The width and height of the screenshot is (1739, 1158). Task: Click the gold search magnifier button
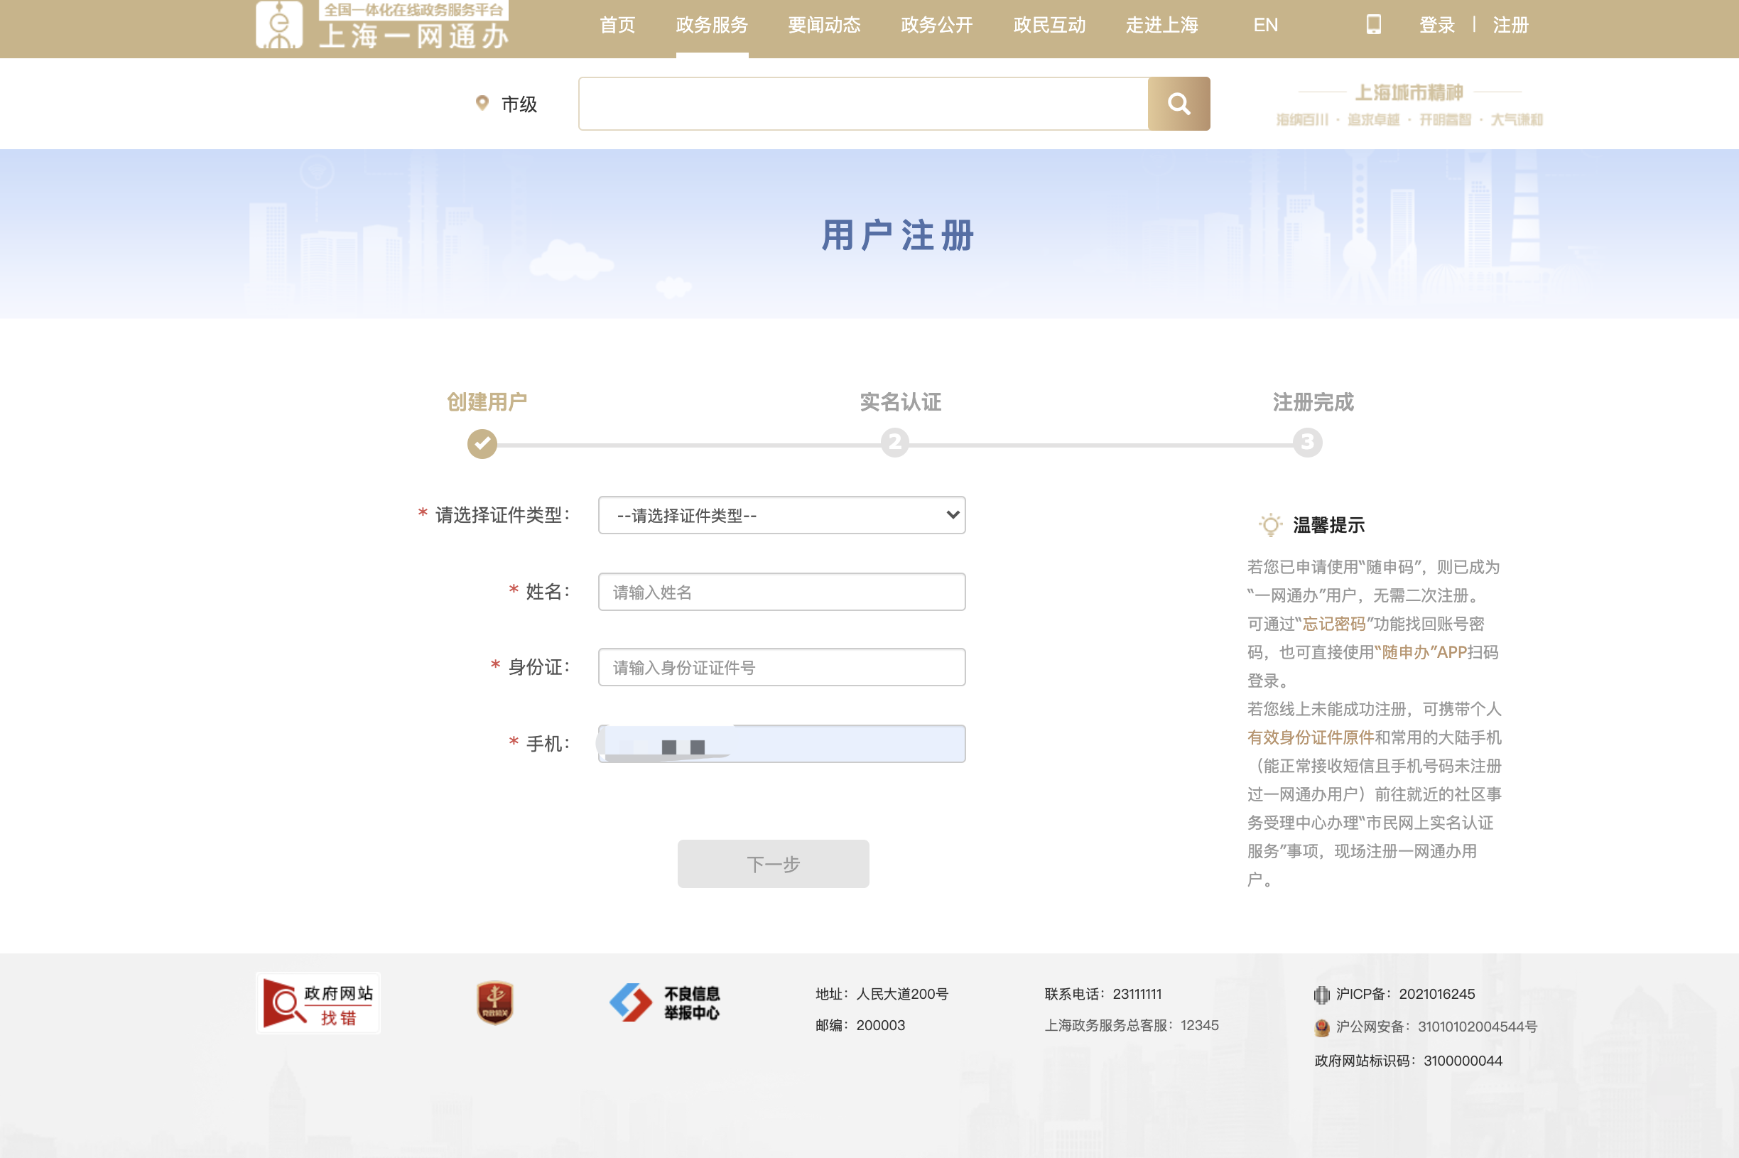[1179, 104]
